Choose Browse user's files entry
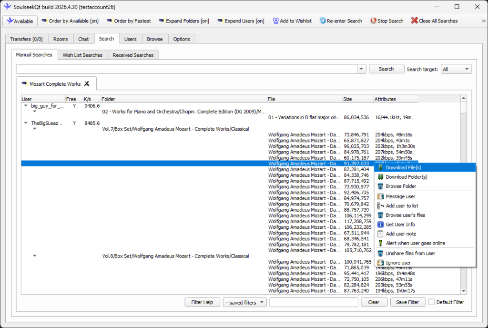Viewport: 488px width, 328px height. point(425,215)
